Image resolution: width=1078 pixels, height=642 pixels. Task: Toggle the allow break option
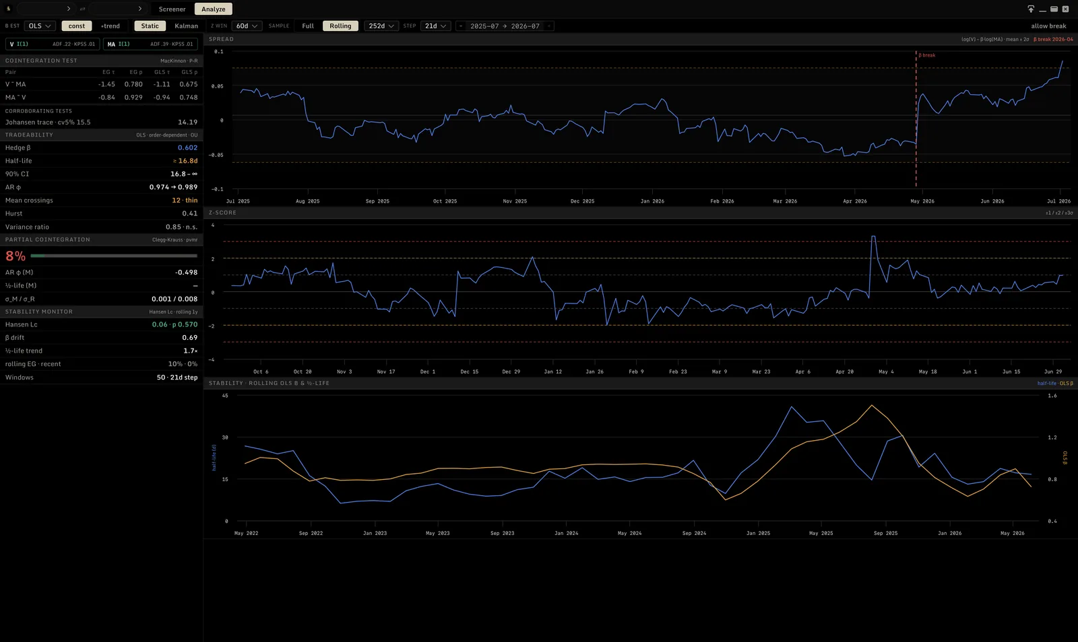(x=1048, y=26)
